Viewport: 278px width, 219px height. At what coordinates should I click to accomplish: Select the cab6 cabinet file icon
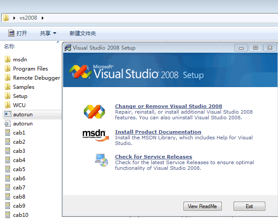(7, 178)
